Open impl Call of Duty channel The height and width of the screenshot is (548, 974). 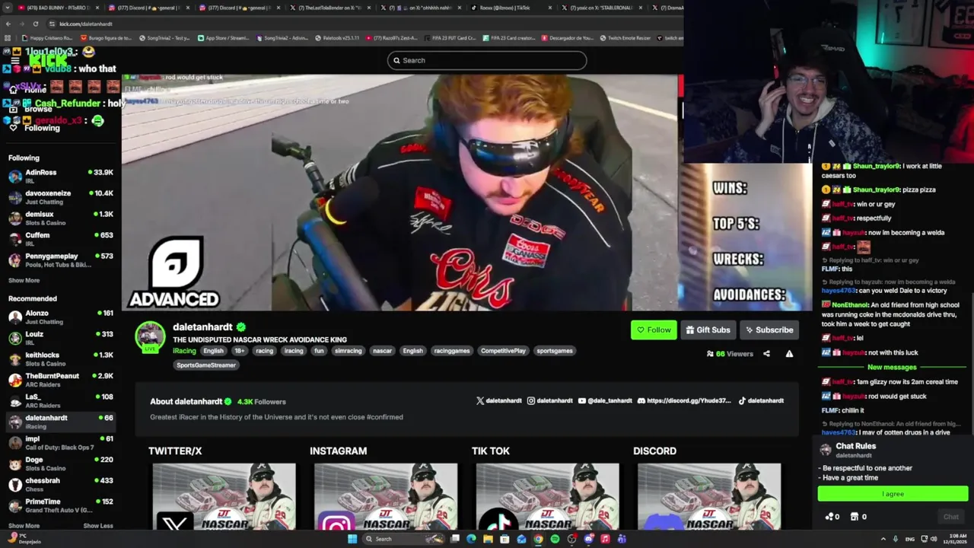pyautogui.click(x=61, y=443)
